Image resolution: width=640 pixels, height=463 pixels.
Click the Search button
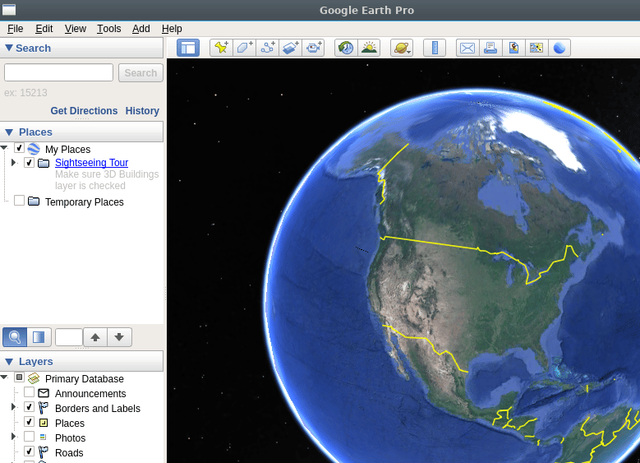tap(140, 72)
